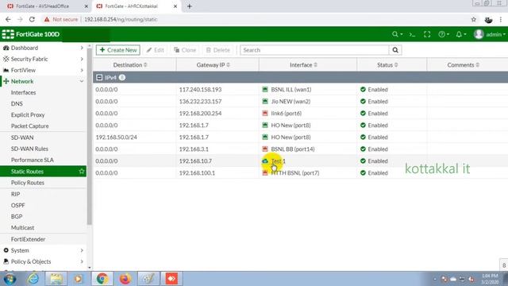Open the Windows Start menu

[x=10, y=279]
